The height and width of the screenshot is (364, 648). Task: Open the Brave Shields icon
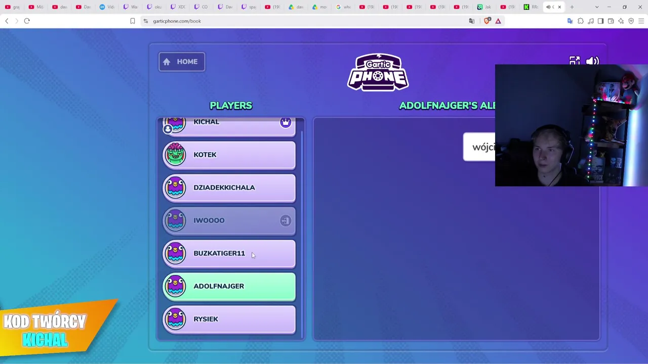(x=487, y=21)
